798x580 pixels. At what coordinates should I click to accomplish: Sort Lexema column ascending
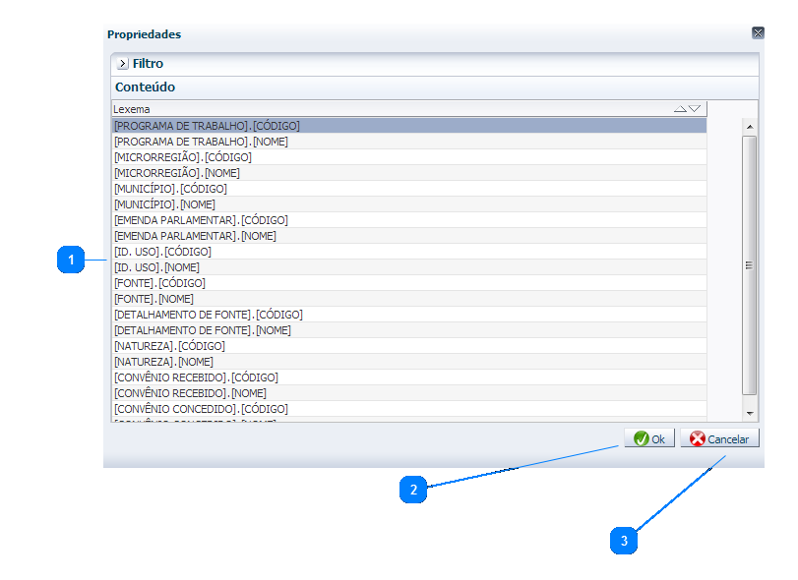(680, 109)
